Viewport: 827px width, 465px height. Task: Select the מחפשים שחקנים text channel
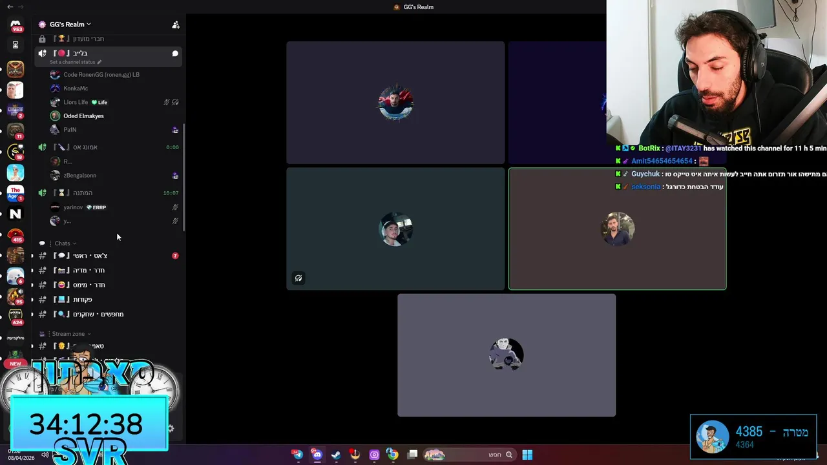pos(109,315)
